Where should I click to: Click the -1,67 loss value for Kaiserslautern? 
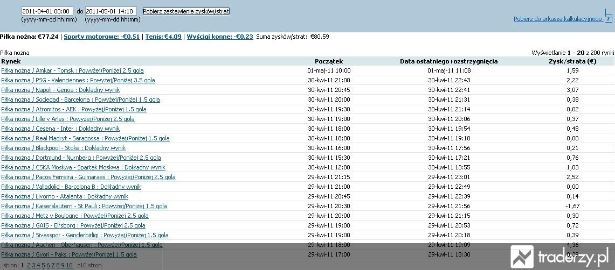(572, 206)
